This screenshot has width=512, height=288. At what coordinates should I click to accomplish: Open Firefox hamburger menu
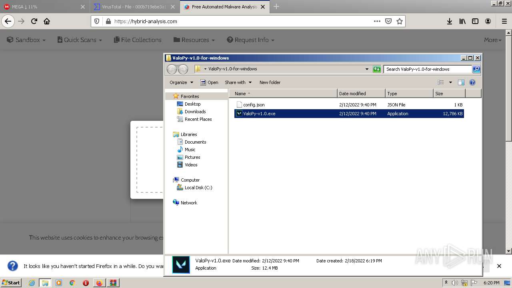point(504,21)
